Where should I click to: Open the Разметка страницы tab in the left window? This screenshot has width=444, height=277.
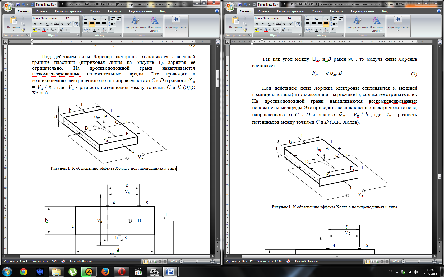coord(68,11)
